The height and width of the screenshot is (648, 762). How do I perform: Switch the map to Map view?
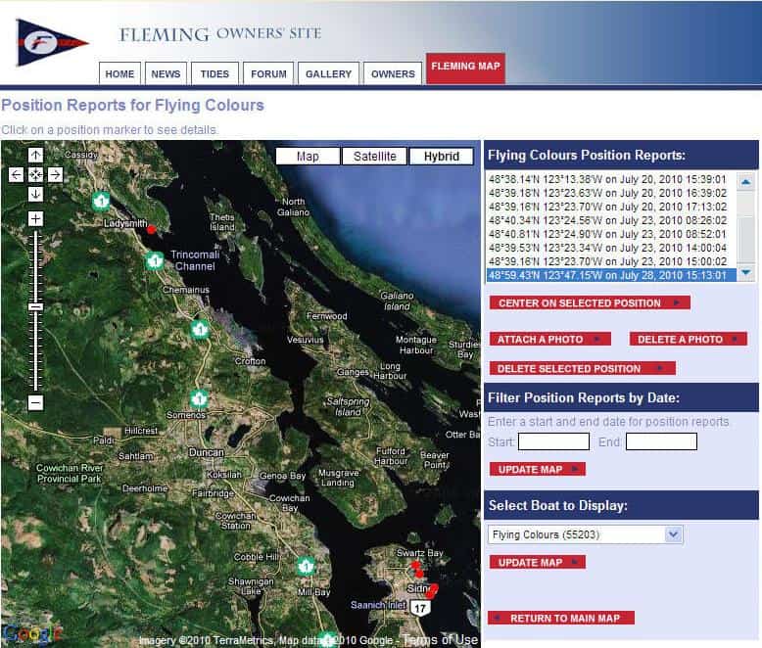click(308, 157)
